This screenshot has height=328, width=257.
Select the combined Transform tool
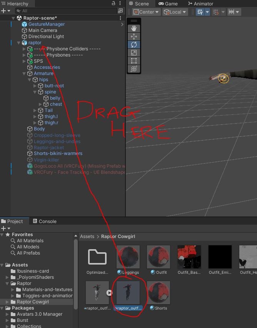134,69
